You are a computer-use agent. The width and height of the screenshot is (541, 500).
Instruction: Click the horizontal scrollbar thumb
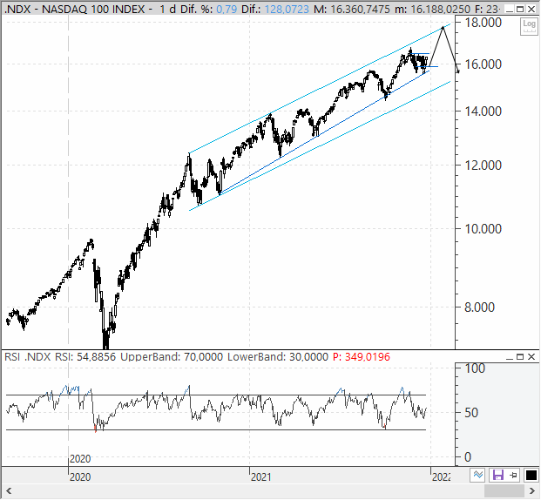[x=504, y=490]
